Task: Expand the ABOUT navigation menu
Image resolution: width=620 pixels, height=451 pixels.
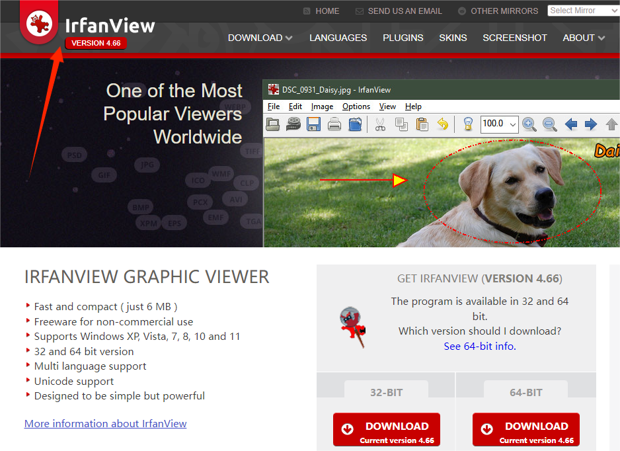Action: point(584,38)
